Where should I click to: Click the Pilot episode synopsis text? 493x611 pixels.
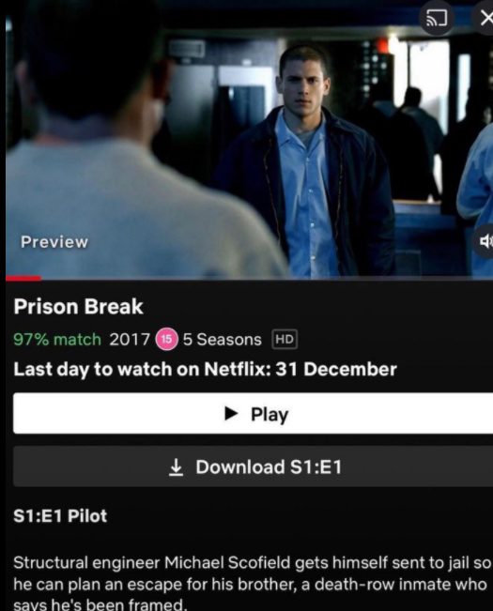pos(252,584)
